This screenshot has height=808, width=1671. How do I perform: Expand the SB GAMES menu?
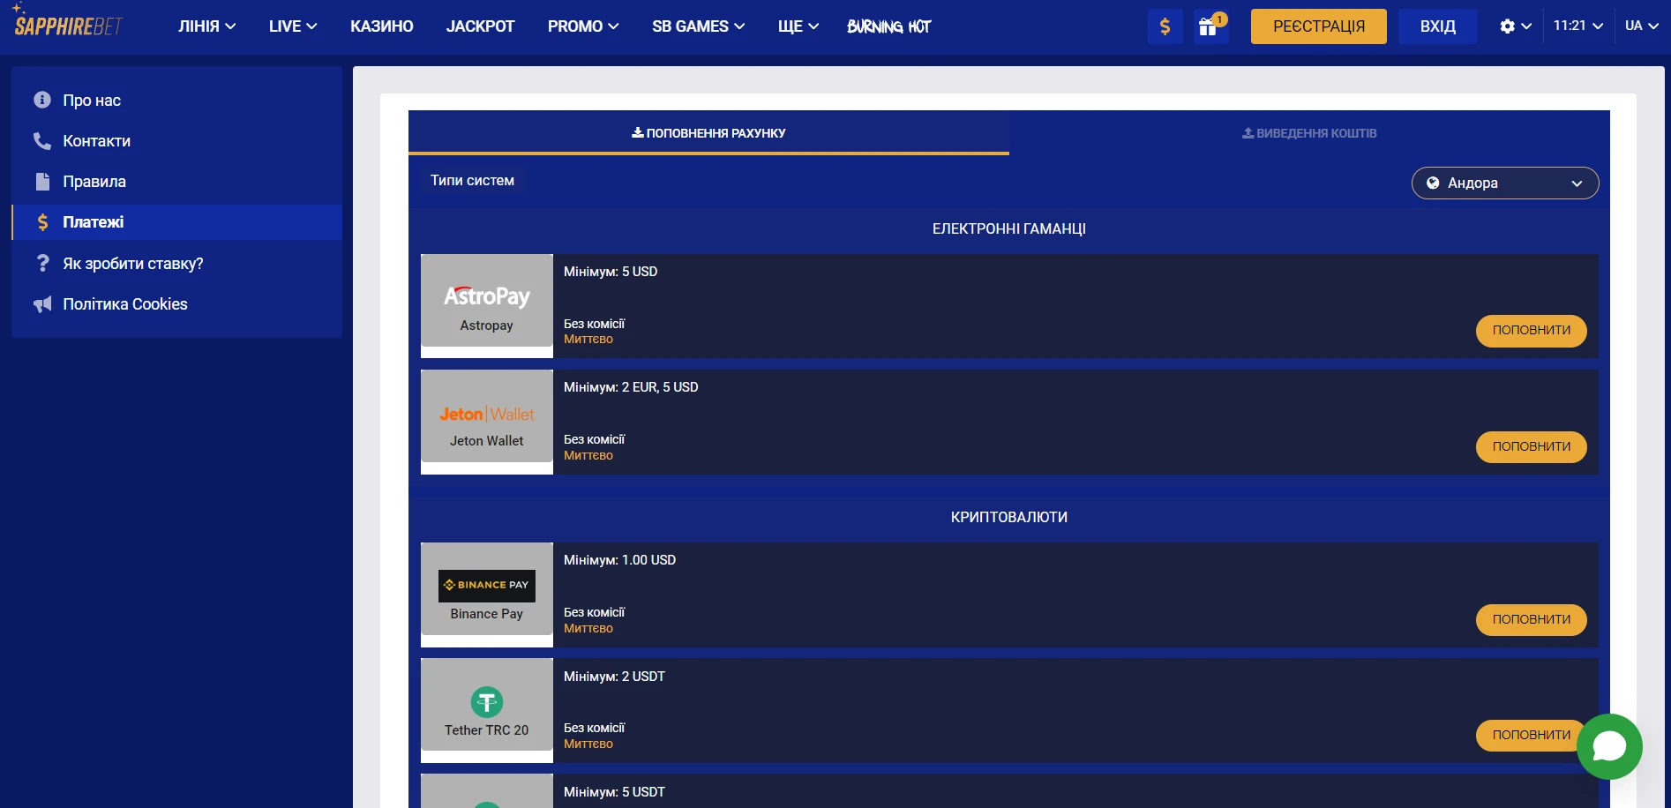click(698, 26)
